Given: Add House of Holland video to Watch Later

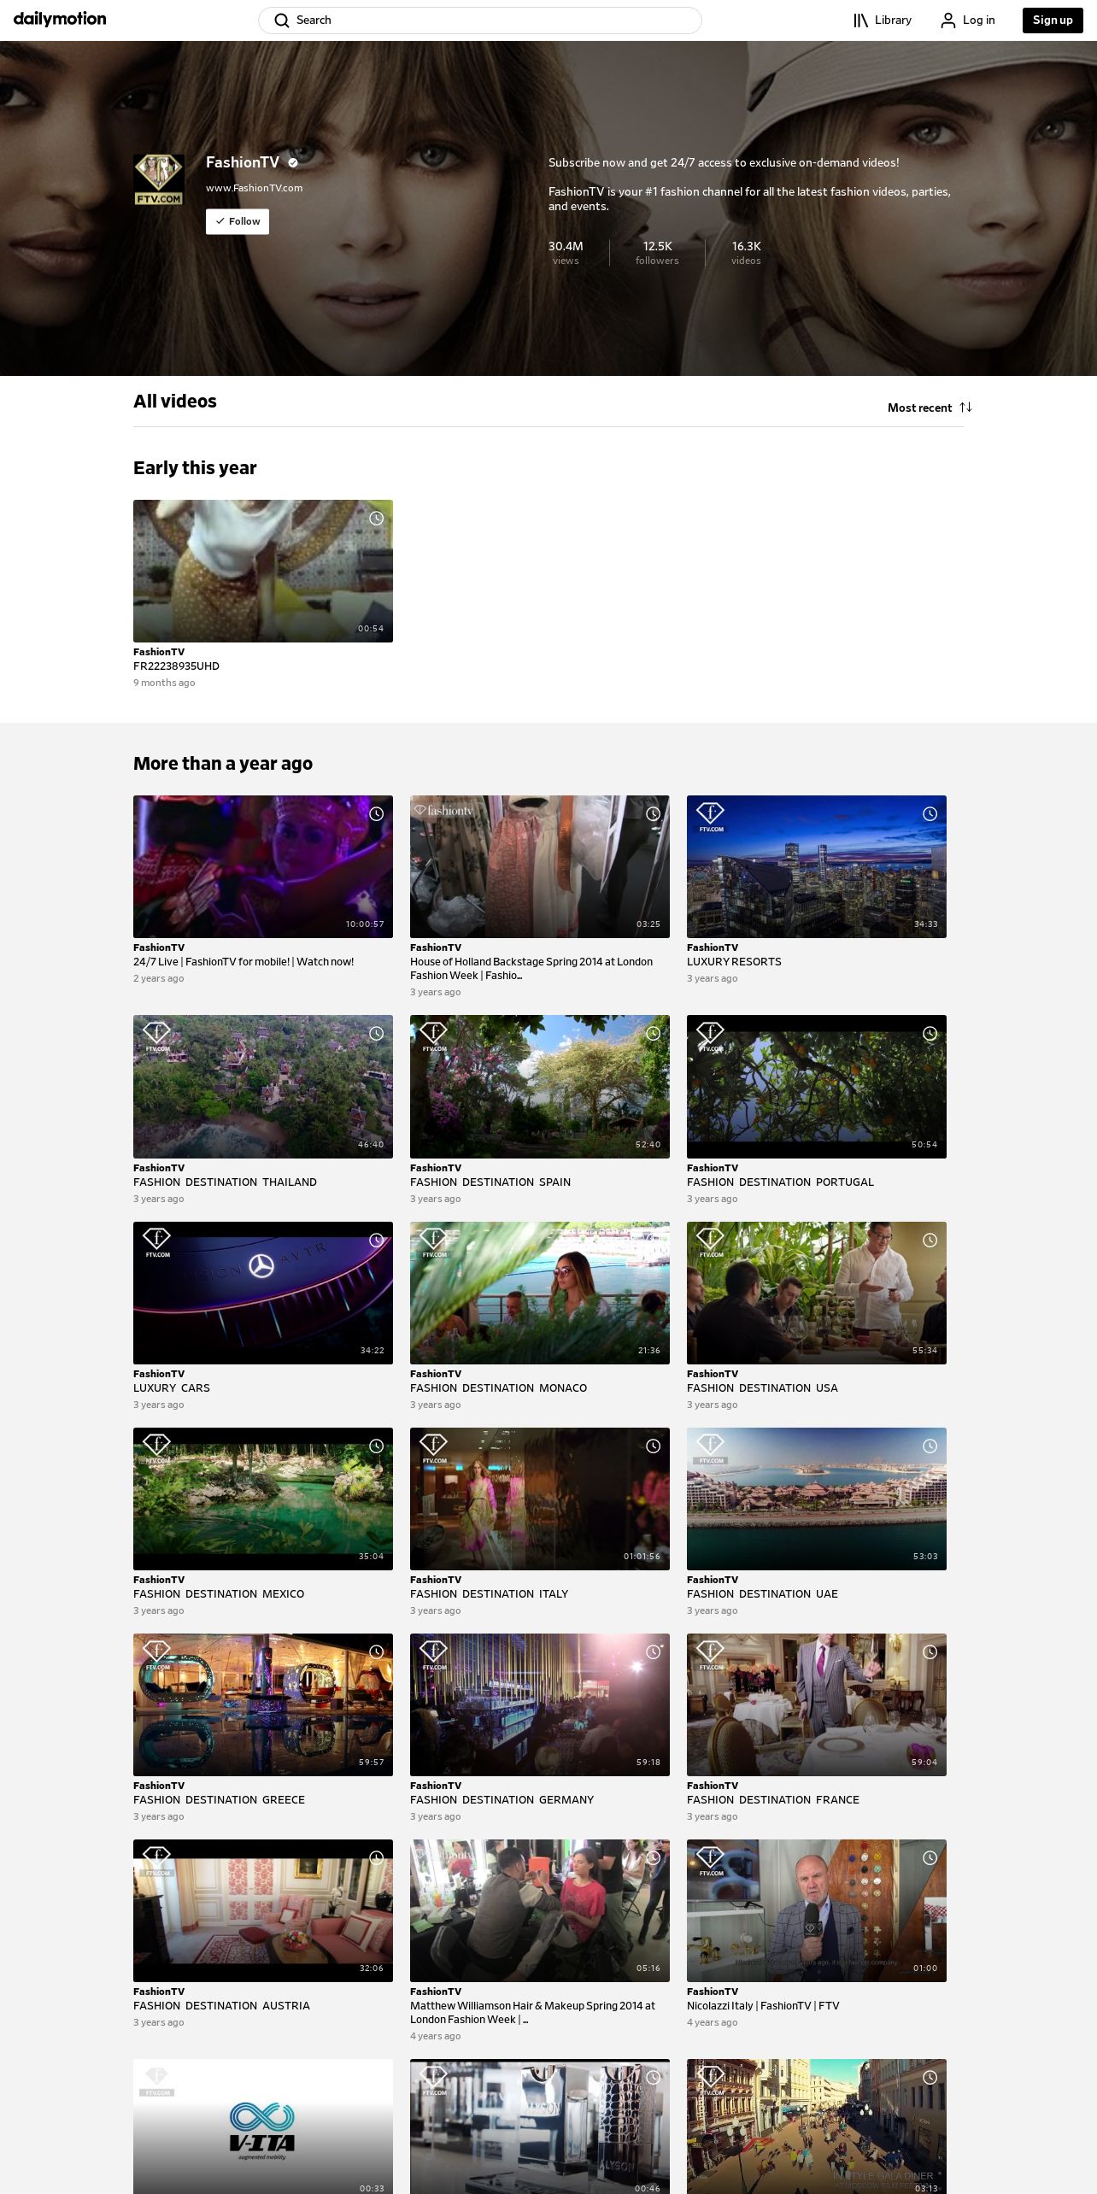Looking at the screenshot, I should pos(653,814).
